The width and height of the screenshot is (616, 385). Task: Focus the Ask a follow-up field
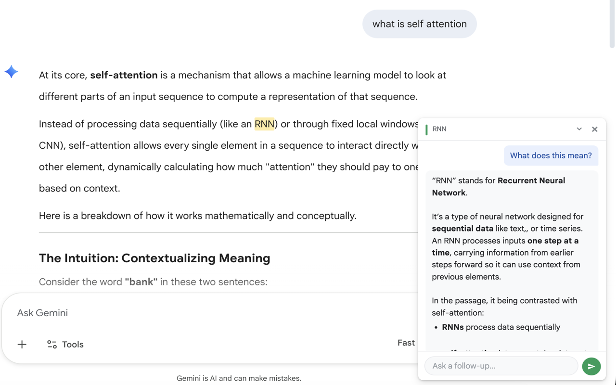pos(501,366)
